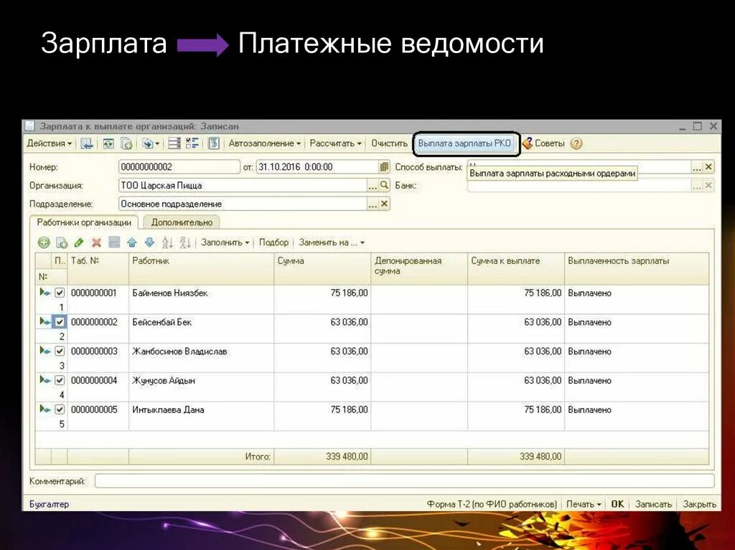Screen dimensions: 735x550
Task: Add a new row with green plus
Action: point(44,242)
